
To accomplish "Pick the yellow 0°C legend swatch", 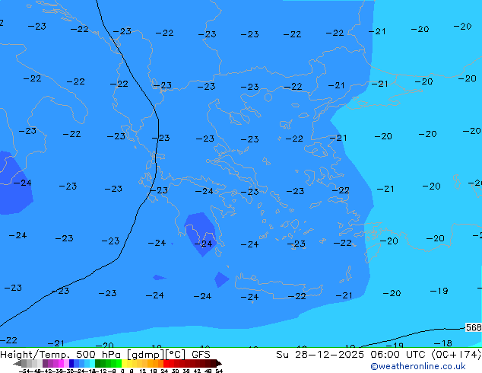I will [x=124, y=363].
